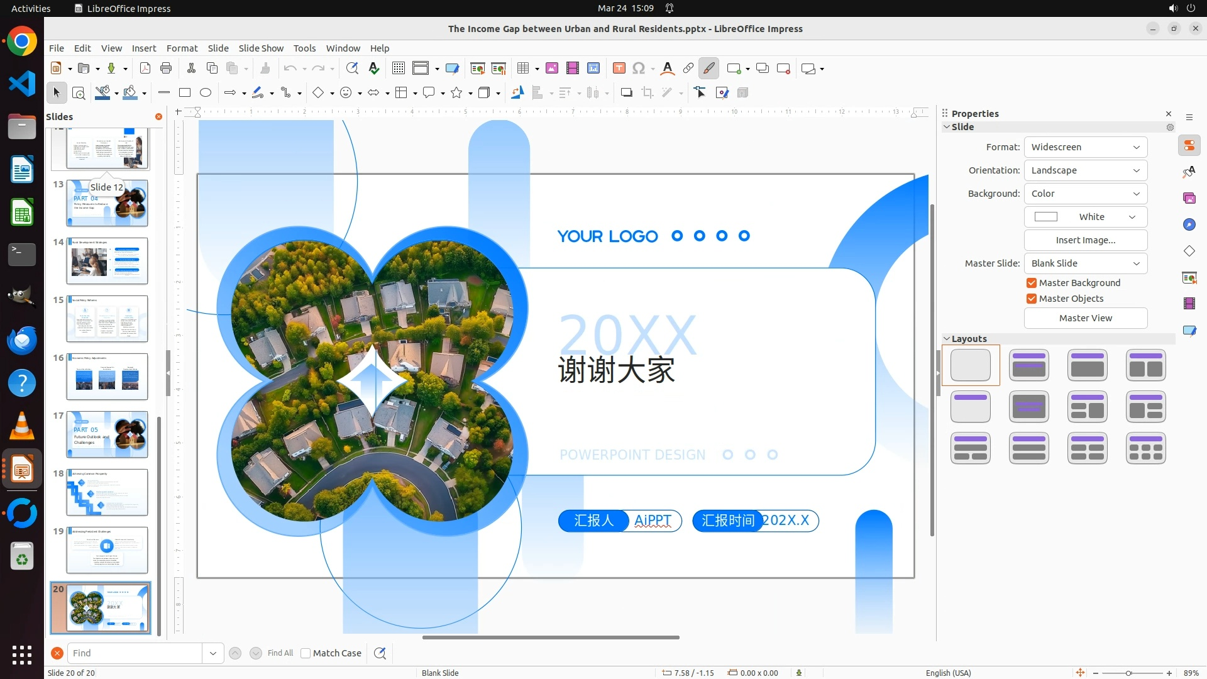Open the Navigator sidebar compass icon
The width and height of the screenshot is (1207, 679).
tap(1189, 225)
